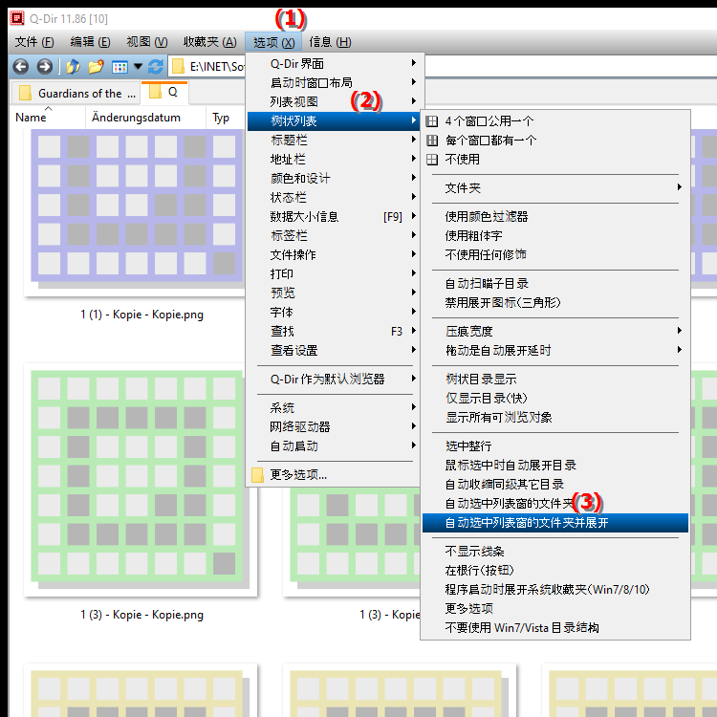Expand the 文件夹 submenu in tree options
The image size is (717, 717).
[x=555, y=188]
